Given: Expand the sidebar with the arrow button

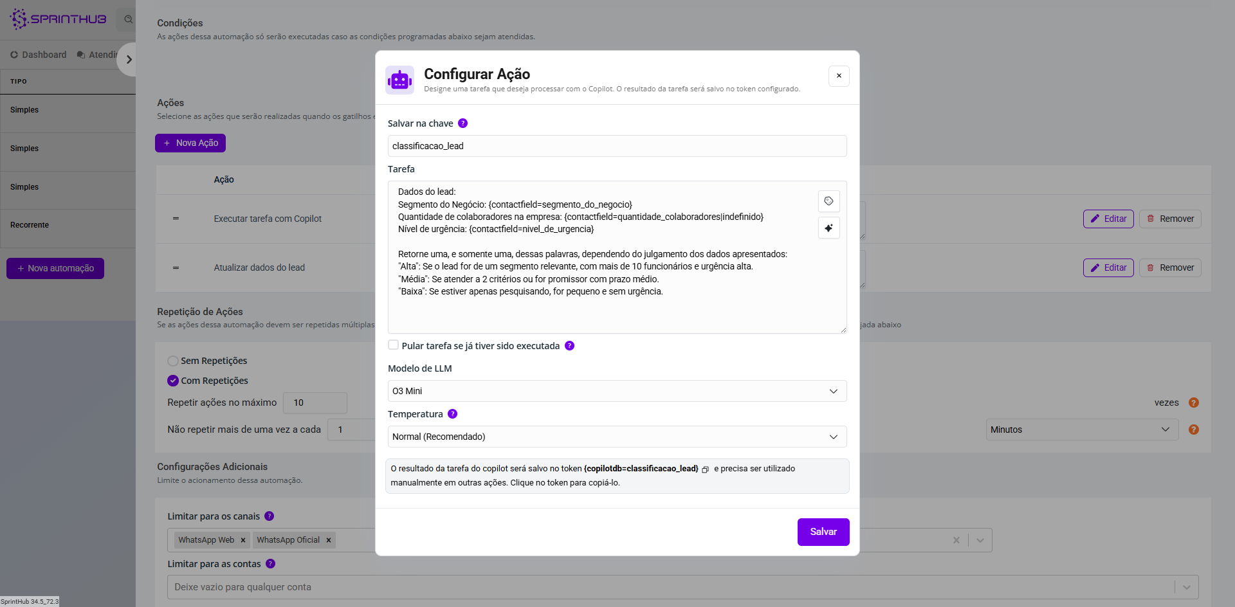Looking at the screenshot, I should 129,59.
